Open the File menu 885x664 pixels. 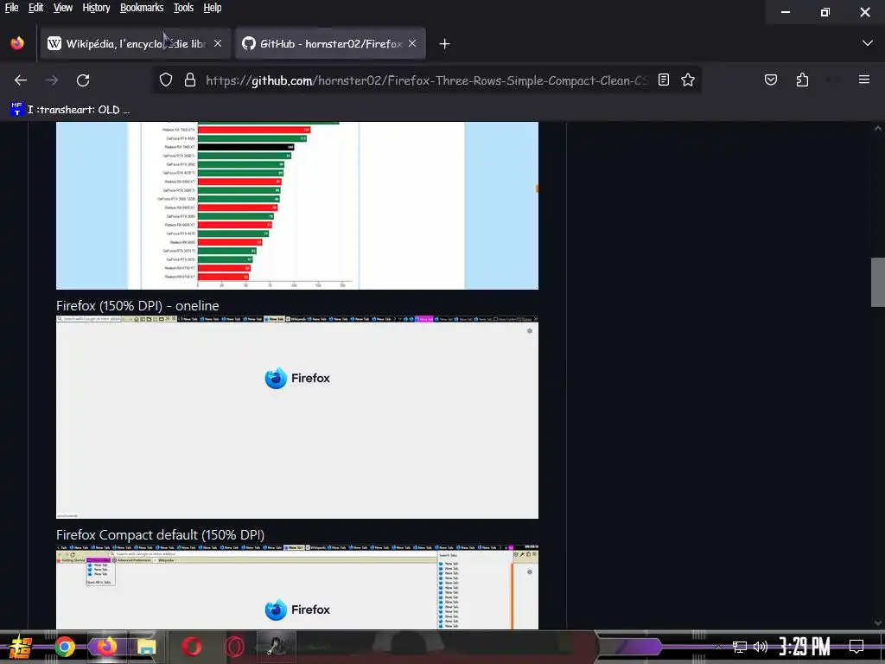[x=11, y=8]
